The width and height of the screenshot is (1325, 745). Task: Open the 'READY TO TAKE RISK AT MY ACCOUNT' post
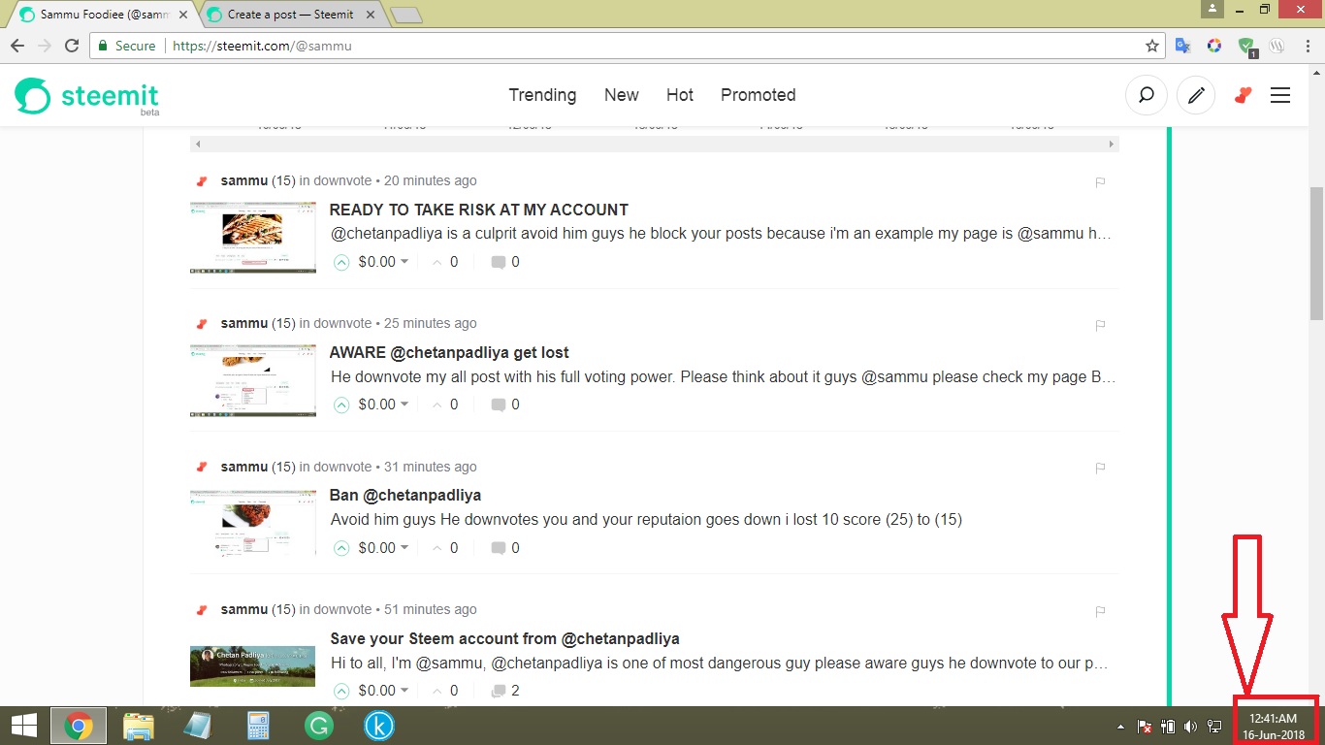tap(479, 210)
